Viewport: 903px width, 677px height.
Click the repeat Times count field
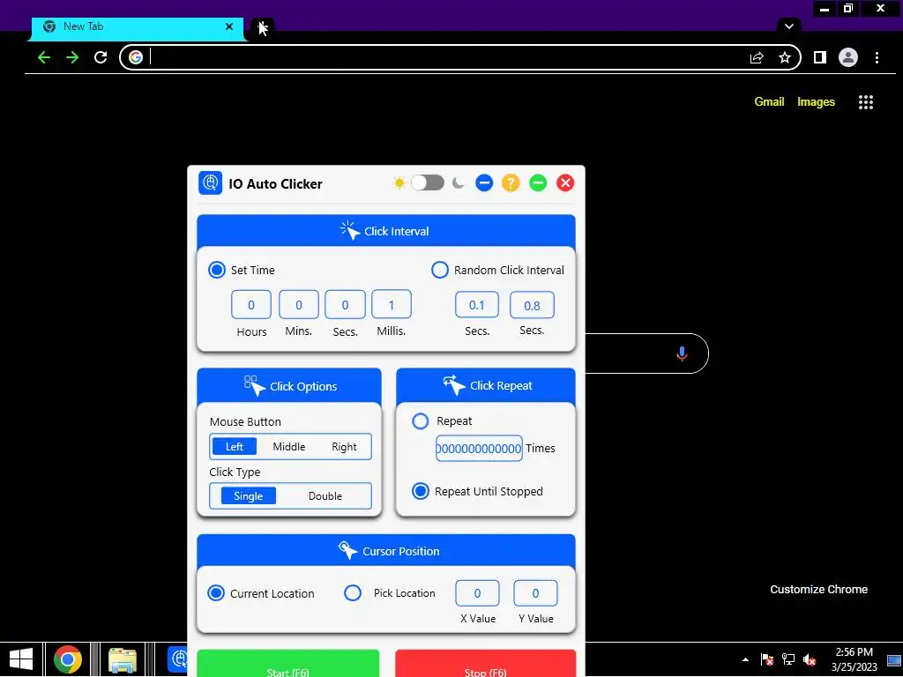(x=479, y=449)
